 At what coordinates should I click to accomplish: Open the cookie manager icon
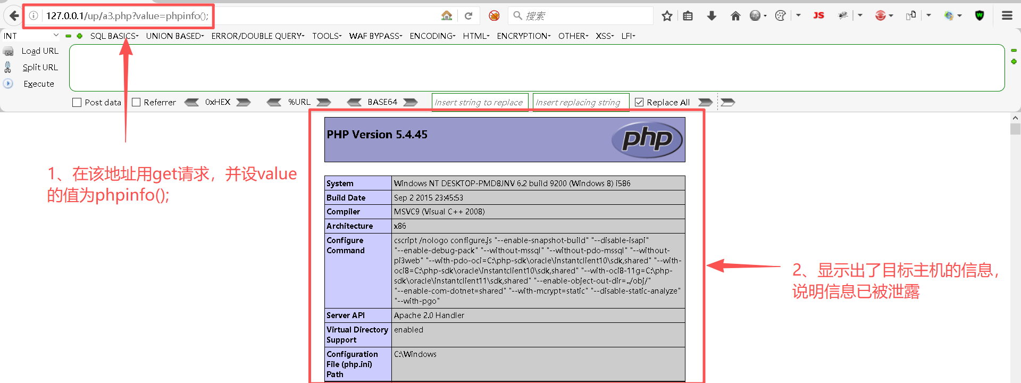point(781,16)
